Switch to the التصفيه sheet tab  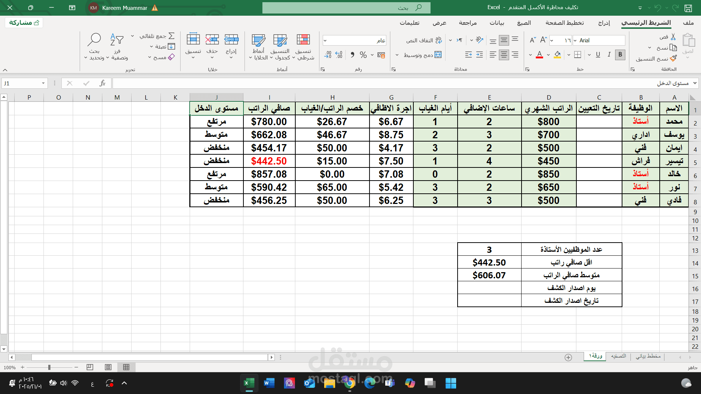point(618,356)
